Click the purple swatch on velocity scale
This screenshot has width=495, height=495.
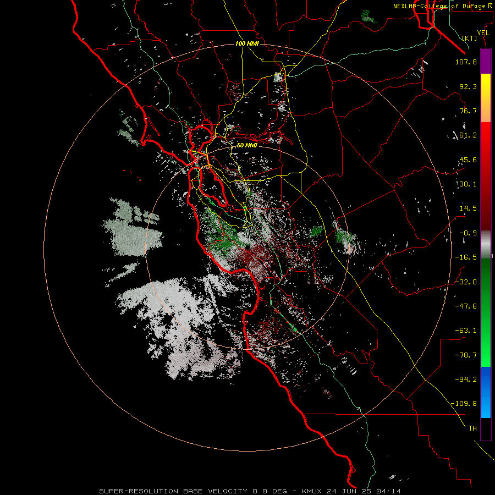point(486,61)
